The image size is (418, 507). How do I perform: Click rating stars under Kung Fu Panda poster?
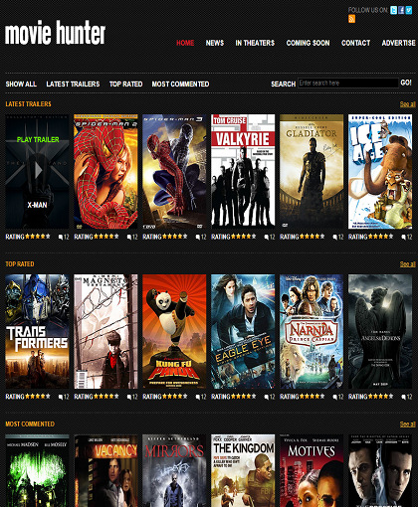(x=175, y=396)
